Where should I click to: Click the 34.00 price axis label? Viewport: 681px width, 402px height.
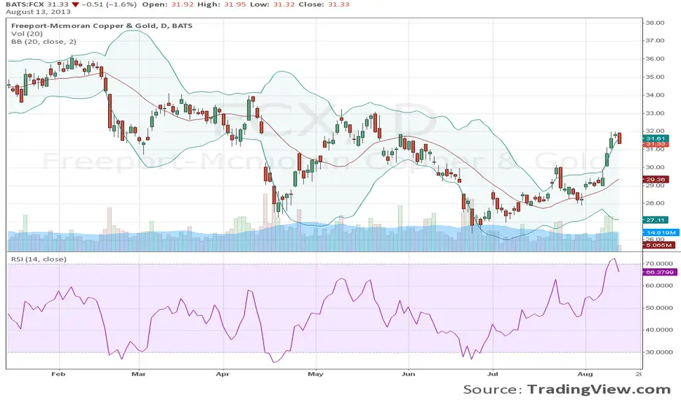(x=655, y=95)
